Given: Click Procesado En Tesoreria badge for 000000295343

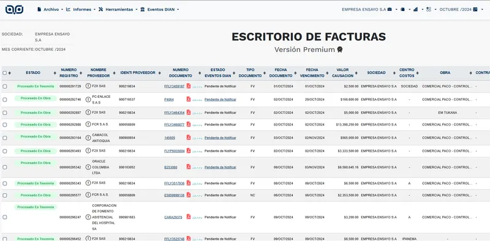Looking at the screenshot, I should [x=36, y=184].
